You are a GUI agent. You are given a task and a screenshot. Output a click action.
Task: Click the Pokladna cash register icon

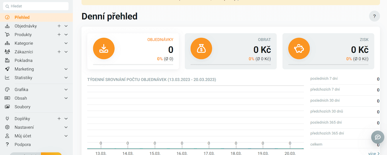tap(7, 61)
